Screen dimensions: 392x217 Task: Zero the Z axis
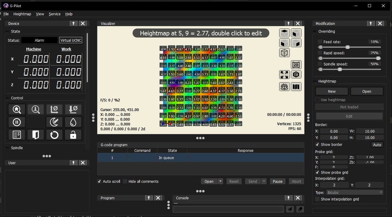[x=73, y=109]
